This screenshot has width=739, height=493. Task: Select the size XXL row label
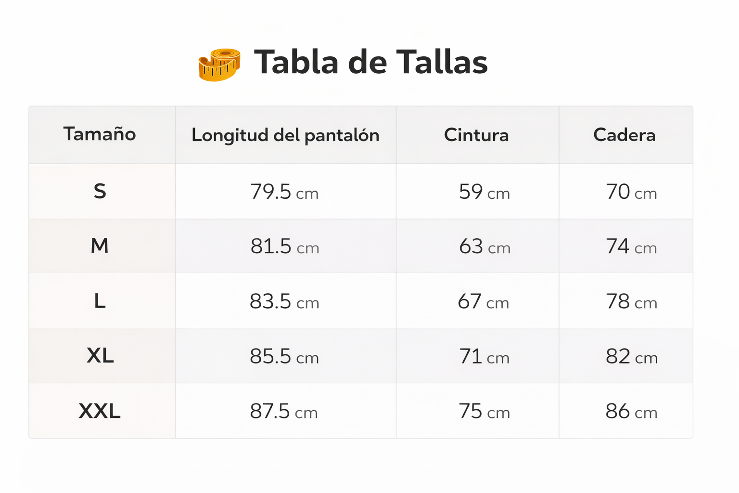[100, 412]
